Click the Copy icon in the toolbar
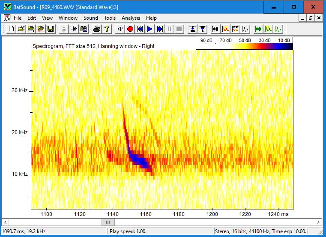This screenshot has height=237, width=326. click(x=74, y=29)
